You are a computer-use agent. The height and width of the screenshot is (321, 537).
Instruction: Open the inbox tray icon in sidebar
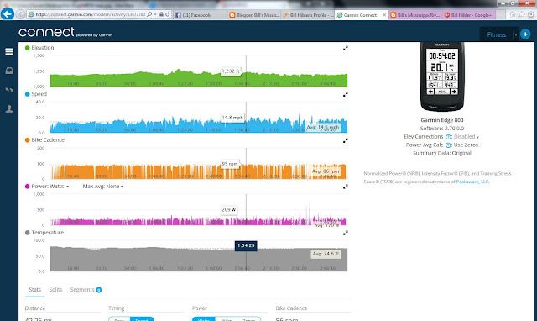(9, 71)
